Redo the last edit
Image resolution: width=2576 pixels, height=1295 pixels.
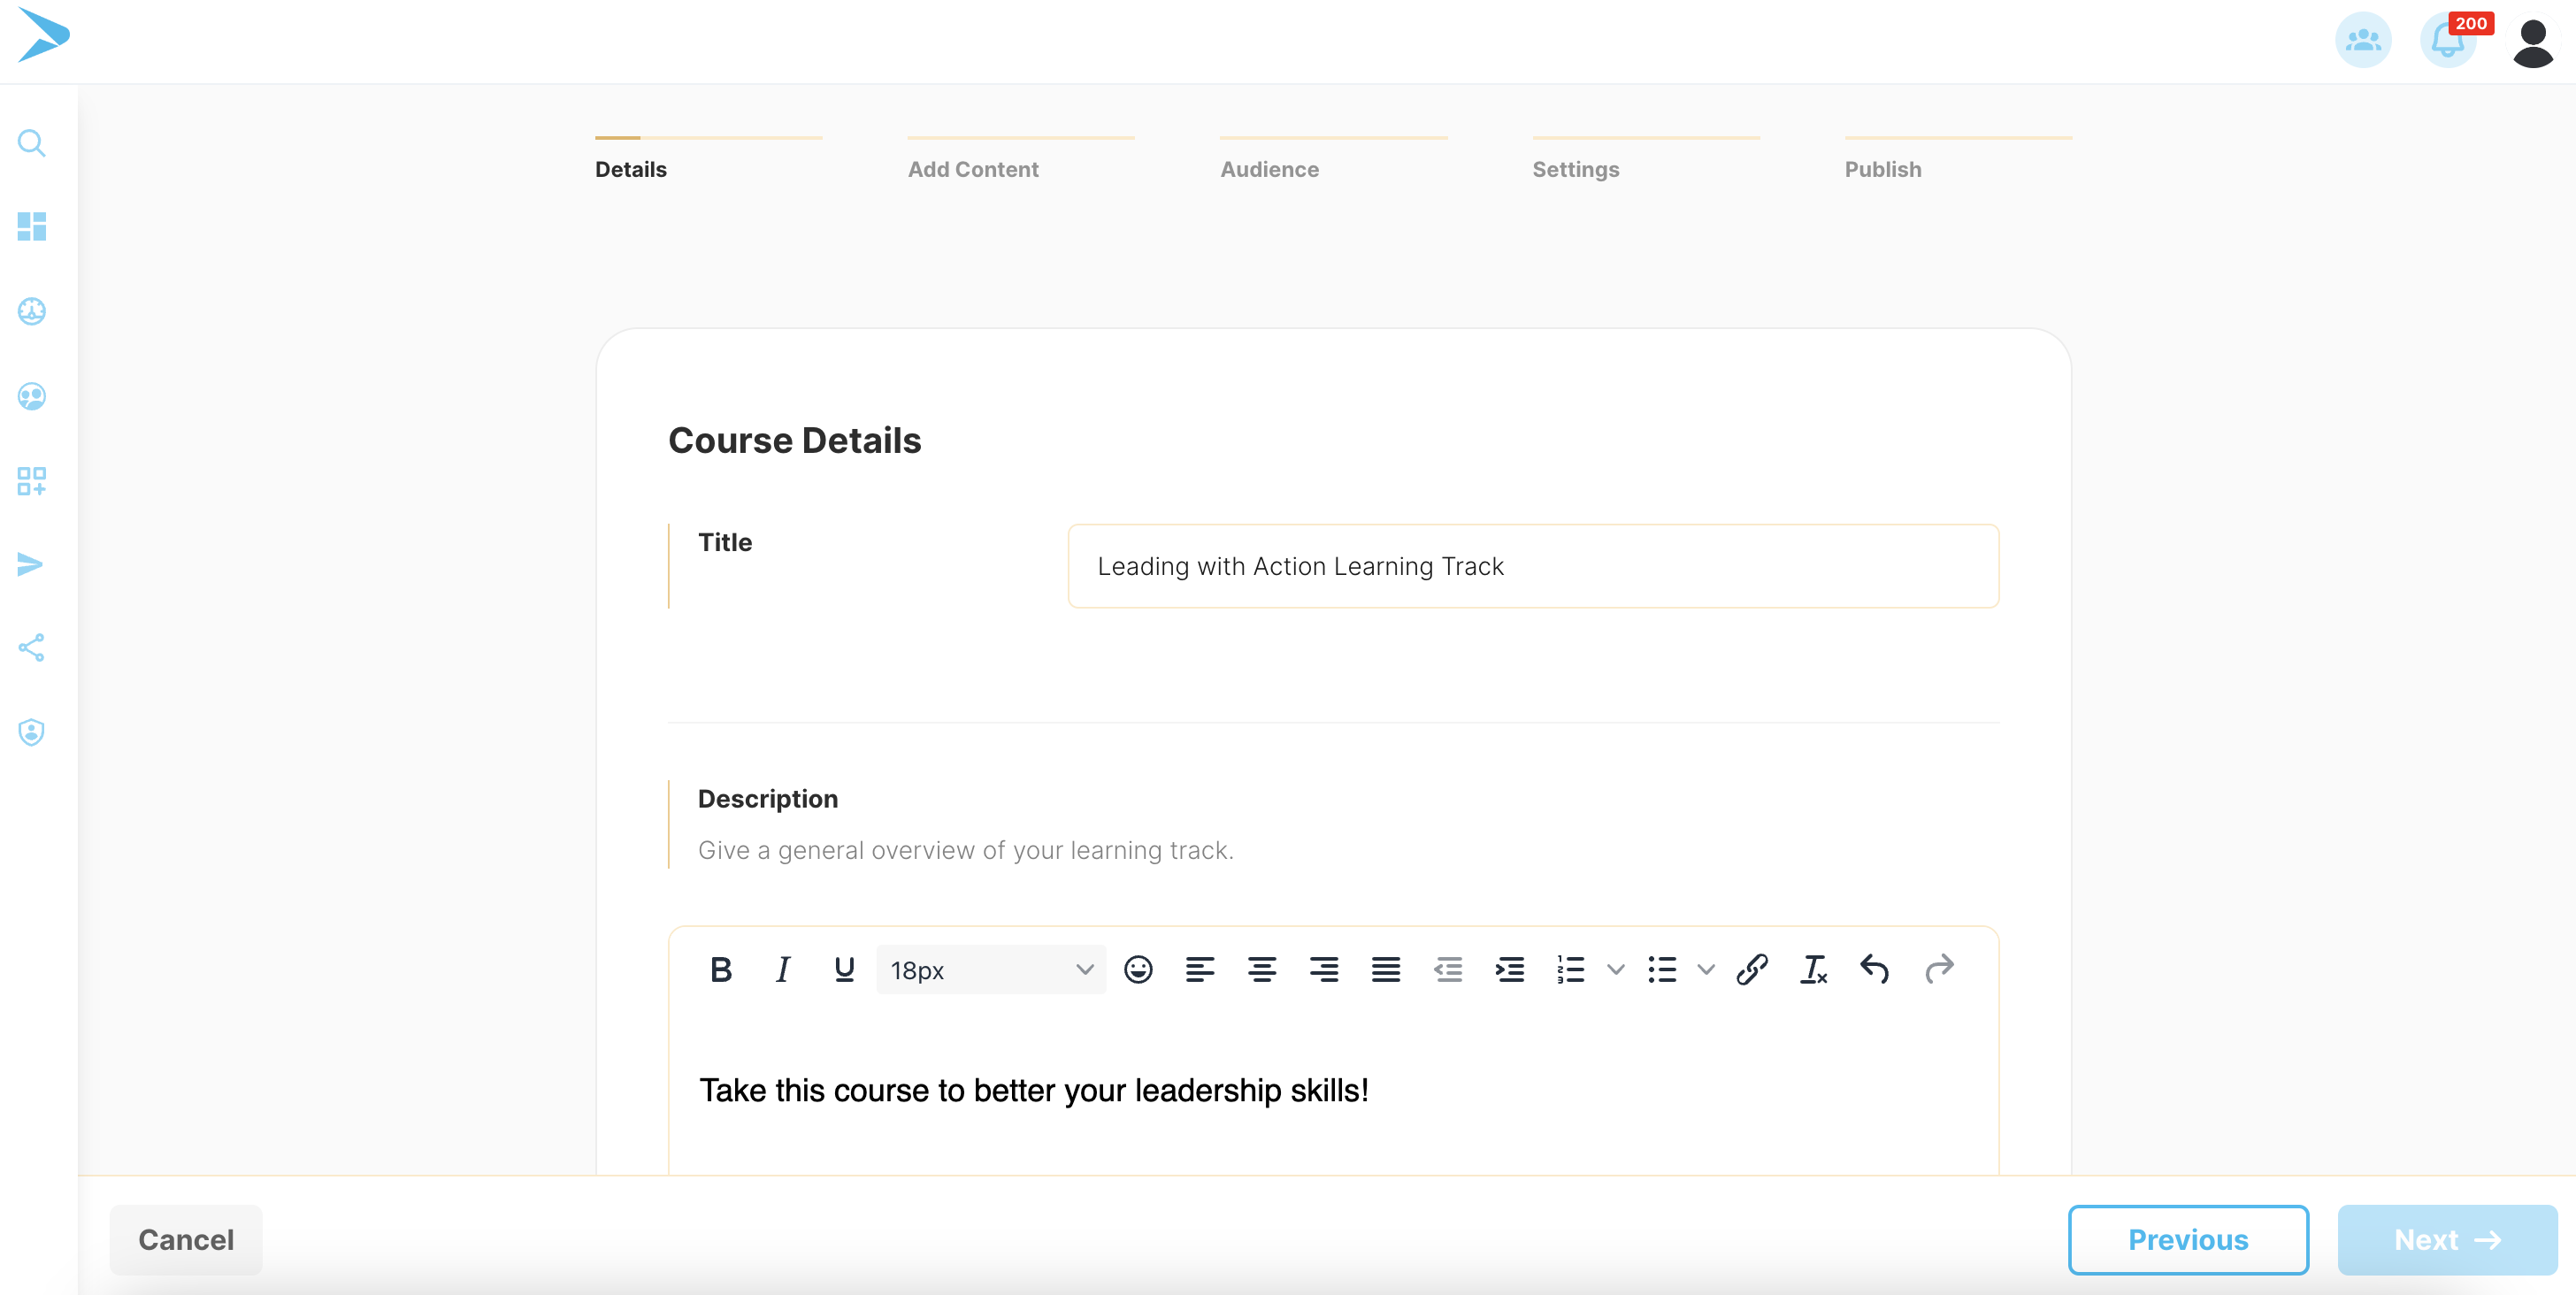pos(1939,970)
